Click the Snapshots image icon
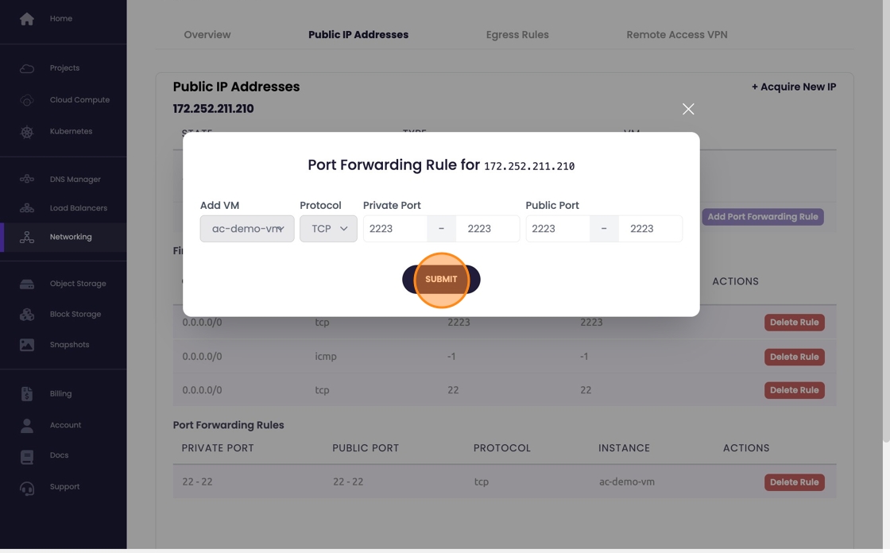The image size is (890, 553). click(27, 345)
